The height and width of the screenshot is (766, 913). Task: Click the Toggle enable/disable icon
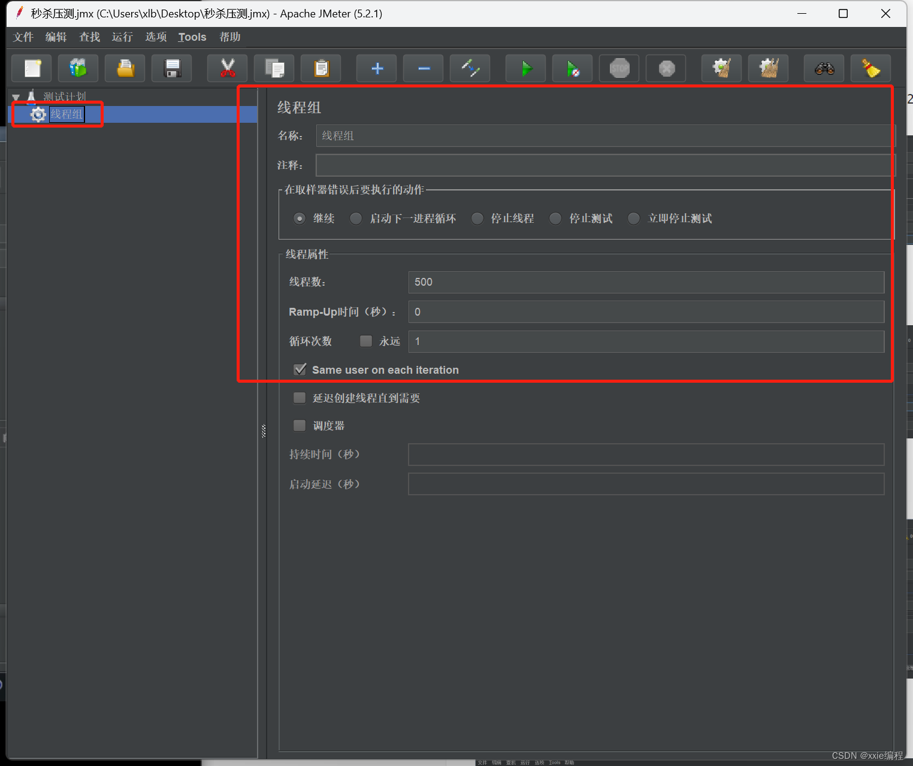[x=470, y=68]
